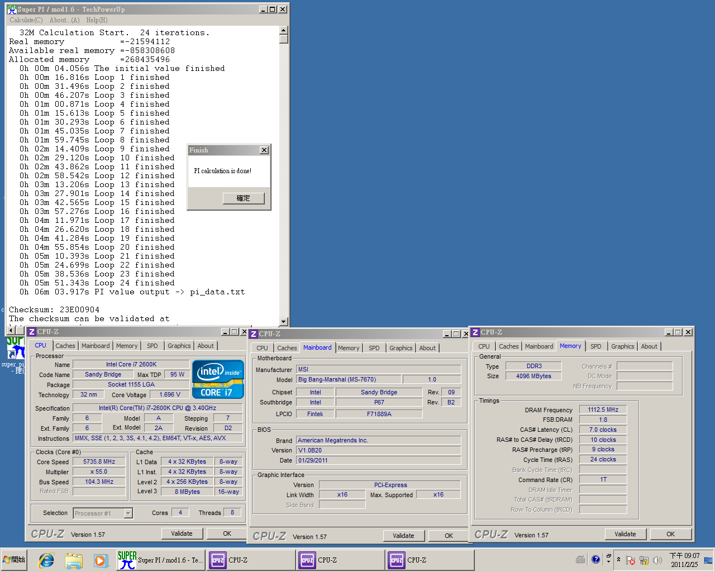The width and height of the screenshot is (715, 572).
Task: Click the network icon in system tray
Action: (644, 560)
